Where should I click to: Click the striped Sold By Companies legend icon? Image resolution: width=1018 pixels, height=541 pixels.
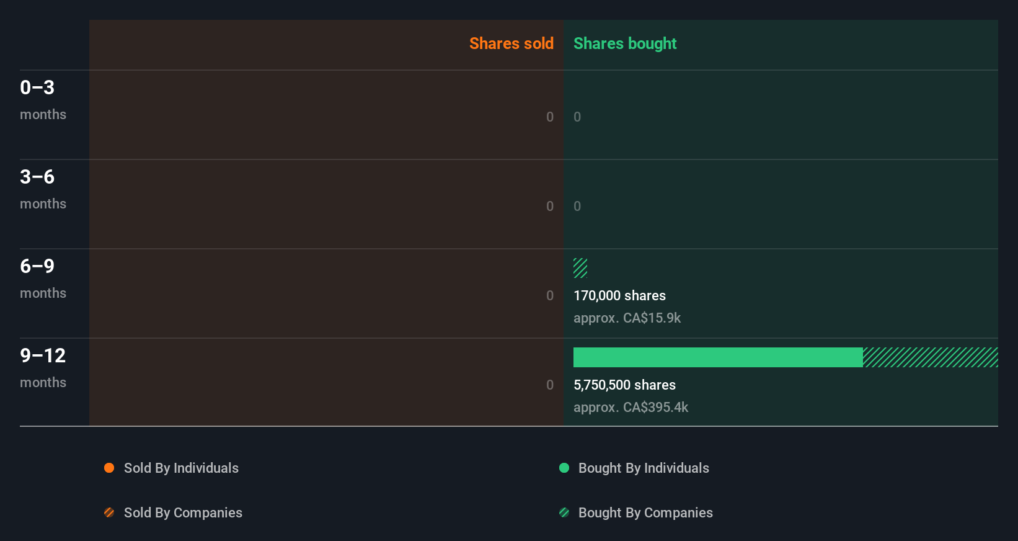tap(109, 512)
